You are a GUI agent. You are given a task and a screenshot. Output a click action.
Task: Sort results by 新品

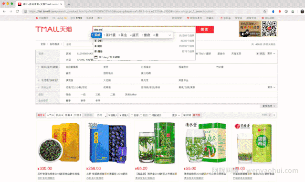59,115
